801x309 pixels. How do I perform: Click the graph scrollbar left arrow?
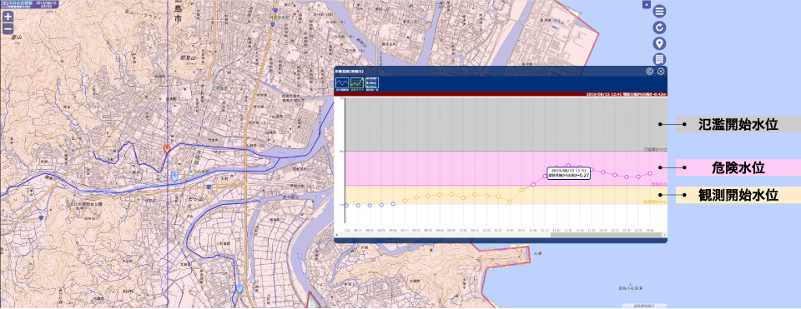337,235
